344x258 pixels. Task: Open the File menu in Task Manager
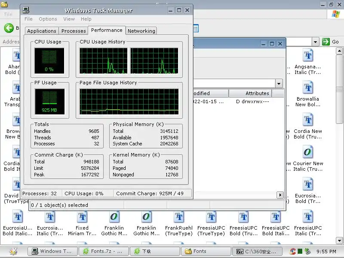point(28,19)
